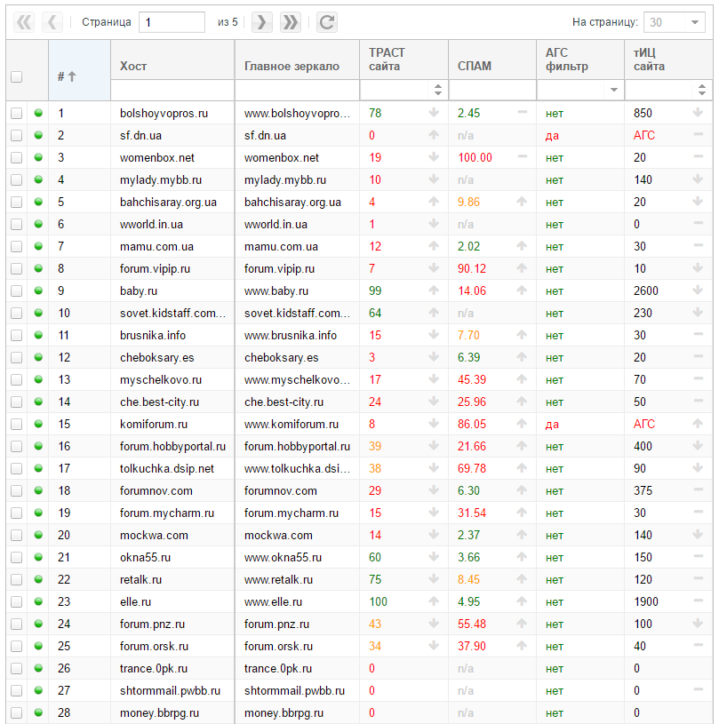The width and height of the screenshot is (719, 724).
Task: Sort by ТРАСТ сайта column header
Action: (403, 60)
